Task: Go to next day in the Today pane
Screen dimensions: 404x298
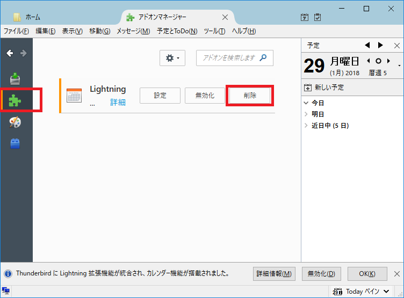Action: click(x=388, y=61)
